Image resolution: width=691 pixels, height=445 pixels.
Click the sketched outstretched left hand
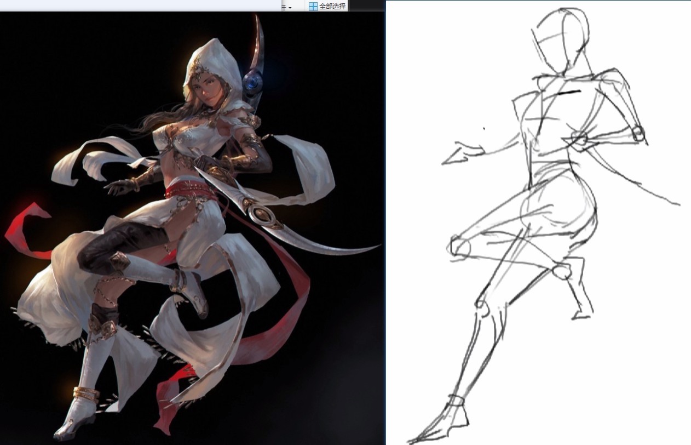click(x=462, y=153)
